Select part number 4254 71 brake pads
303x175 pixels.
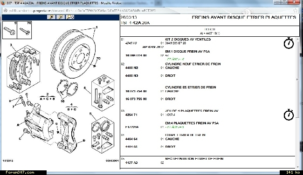coord(131,114)
